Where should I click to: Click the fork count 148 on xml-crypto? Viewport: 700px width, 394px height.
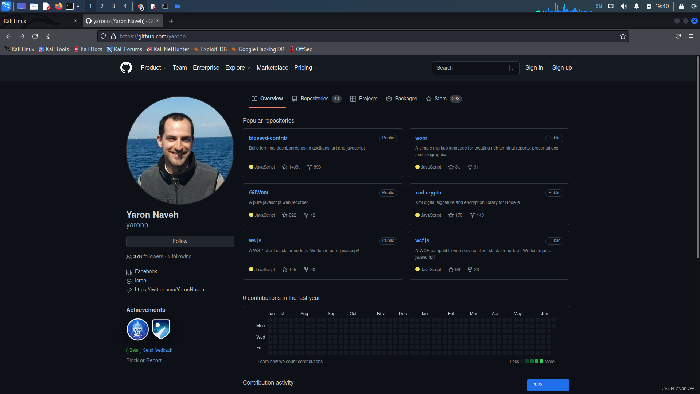(x=477, y=215)
